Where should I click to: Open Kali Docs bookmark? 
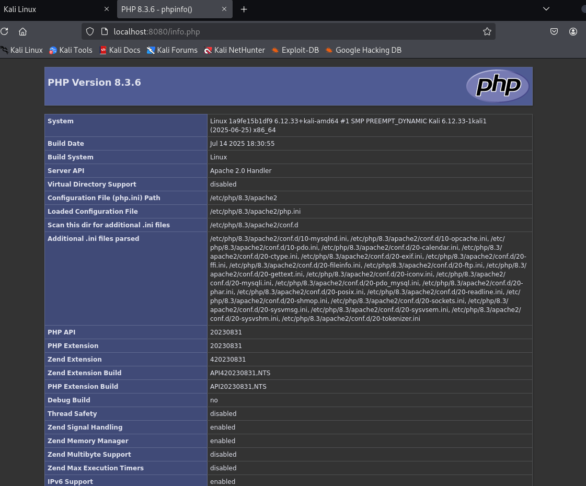(x=120, y=50)
